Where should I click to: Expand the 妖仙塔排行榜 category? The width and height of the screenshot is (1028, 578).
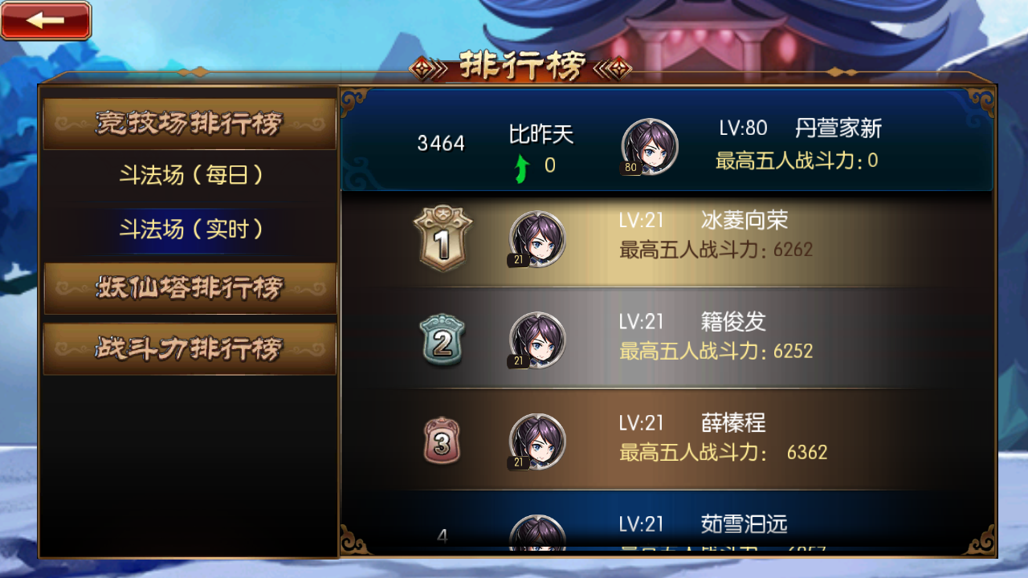click(x=190, y=288)
